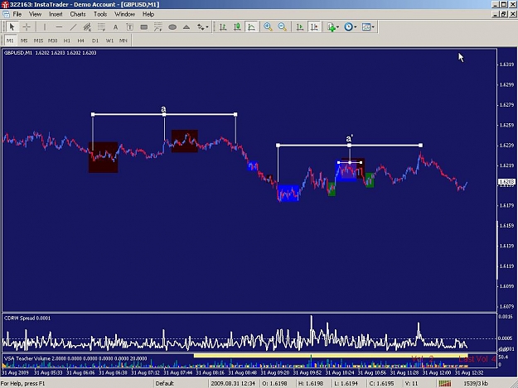Image resolution: width=518 pixels, height=388 pixels.
Task: Toggle chart shift button
Action: tap(314, 27)
